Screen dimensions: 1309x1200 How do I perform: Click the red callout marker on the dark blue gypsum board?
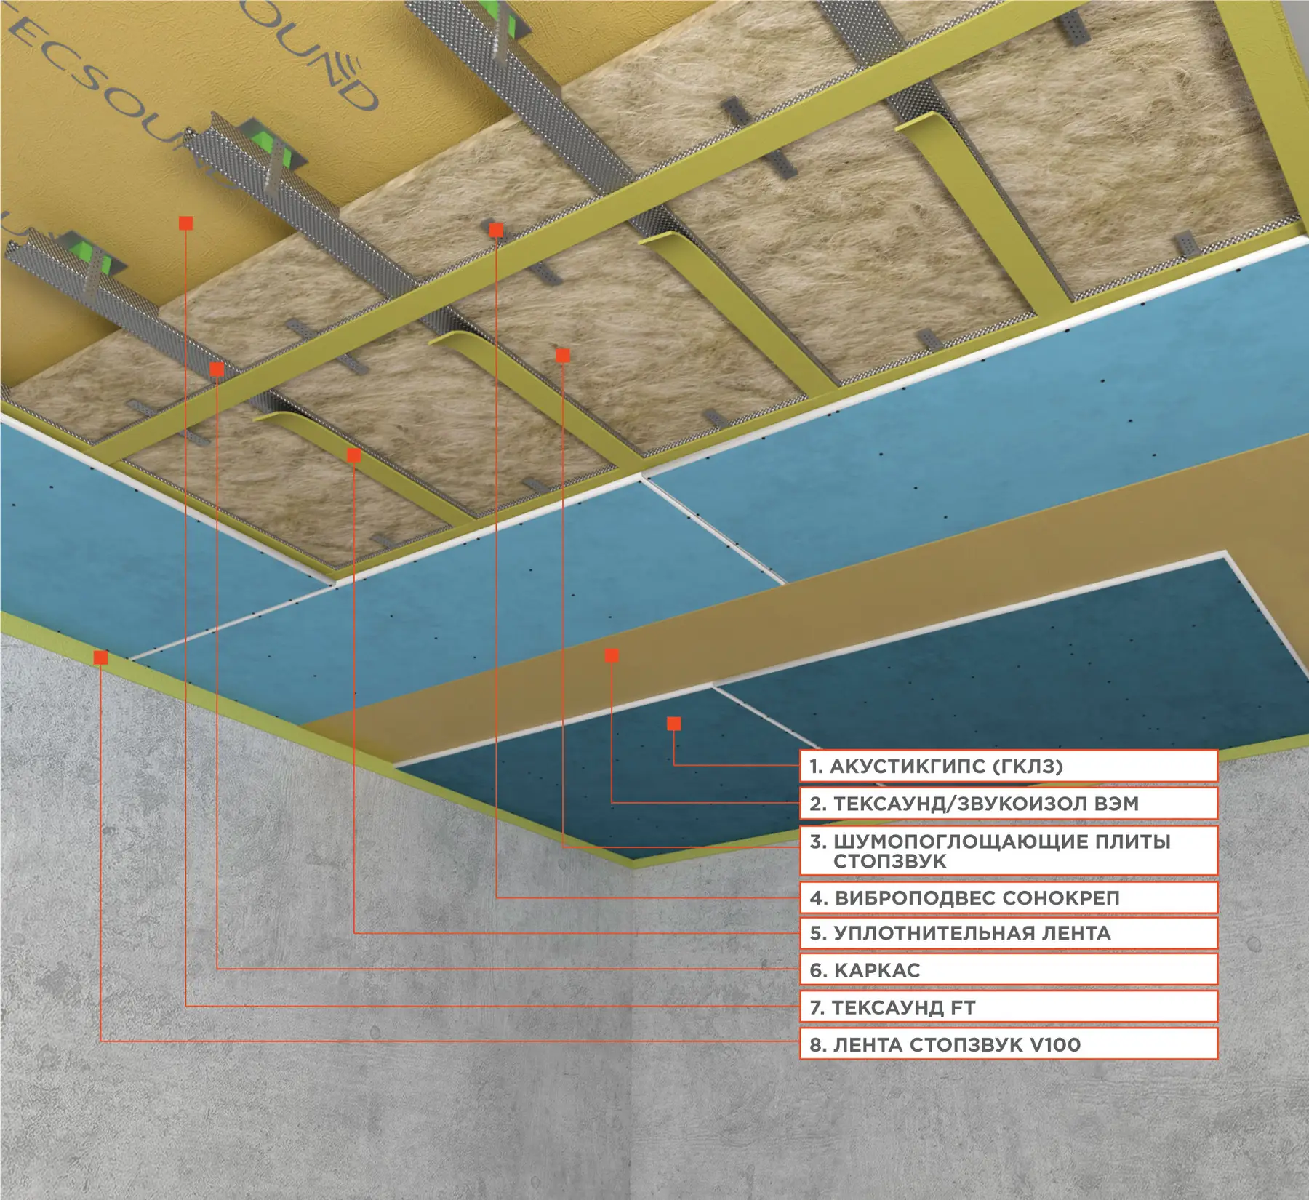point(674,724)
